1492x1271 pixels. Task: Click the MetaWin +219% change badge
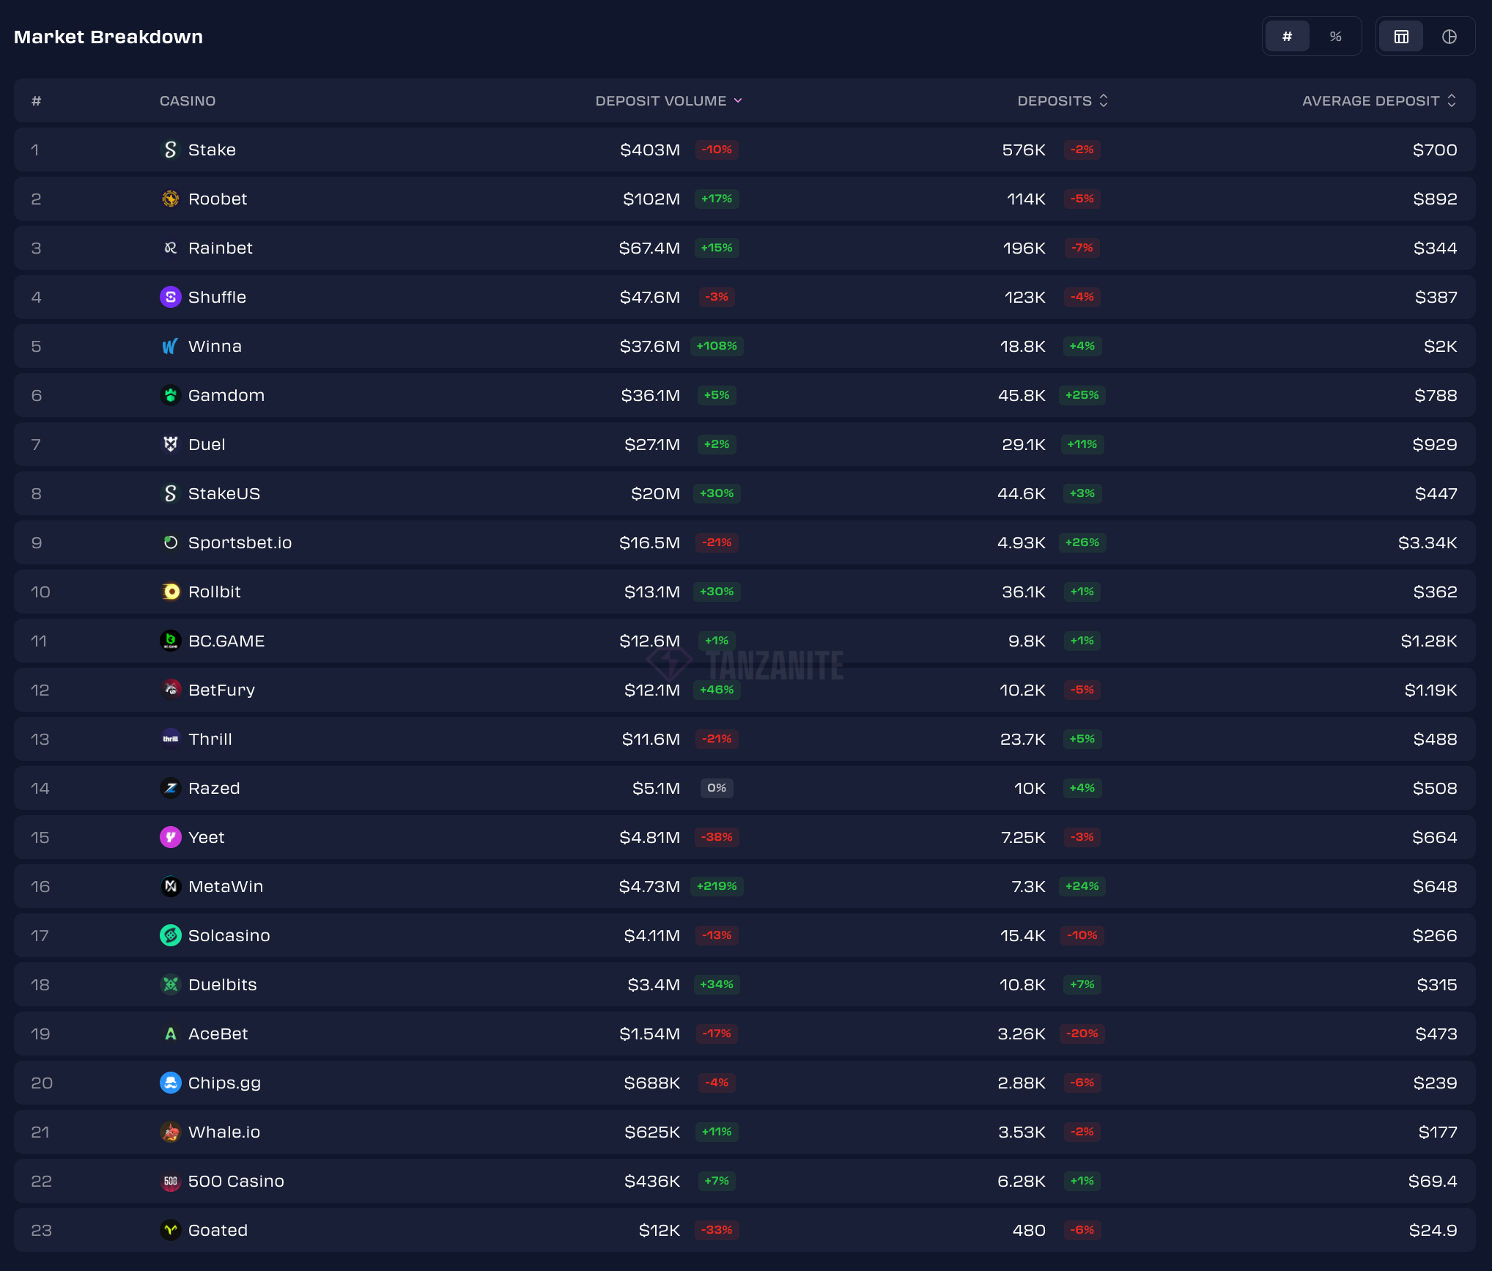[717, 886]
